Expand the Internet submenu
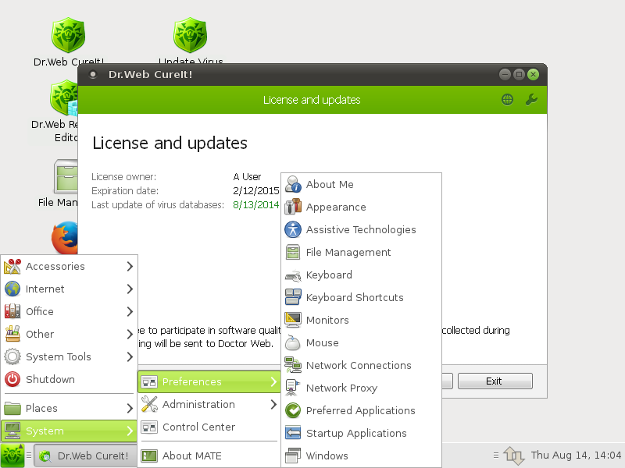 69,289
